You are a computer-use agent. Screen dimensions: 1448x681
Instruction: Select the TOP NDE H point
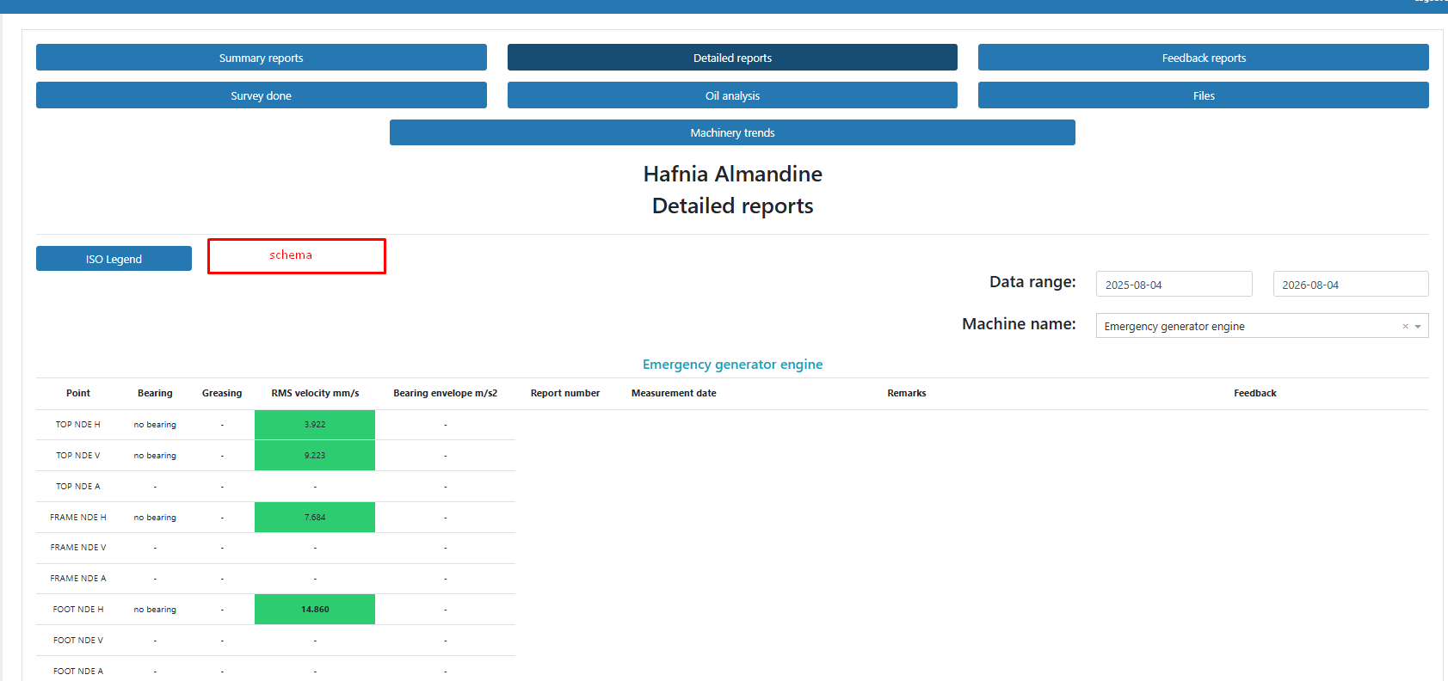pos(78,425)
